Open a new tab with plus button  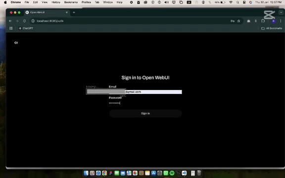pyautogui.click(x=74, y=12)
